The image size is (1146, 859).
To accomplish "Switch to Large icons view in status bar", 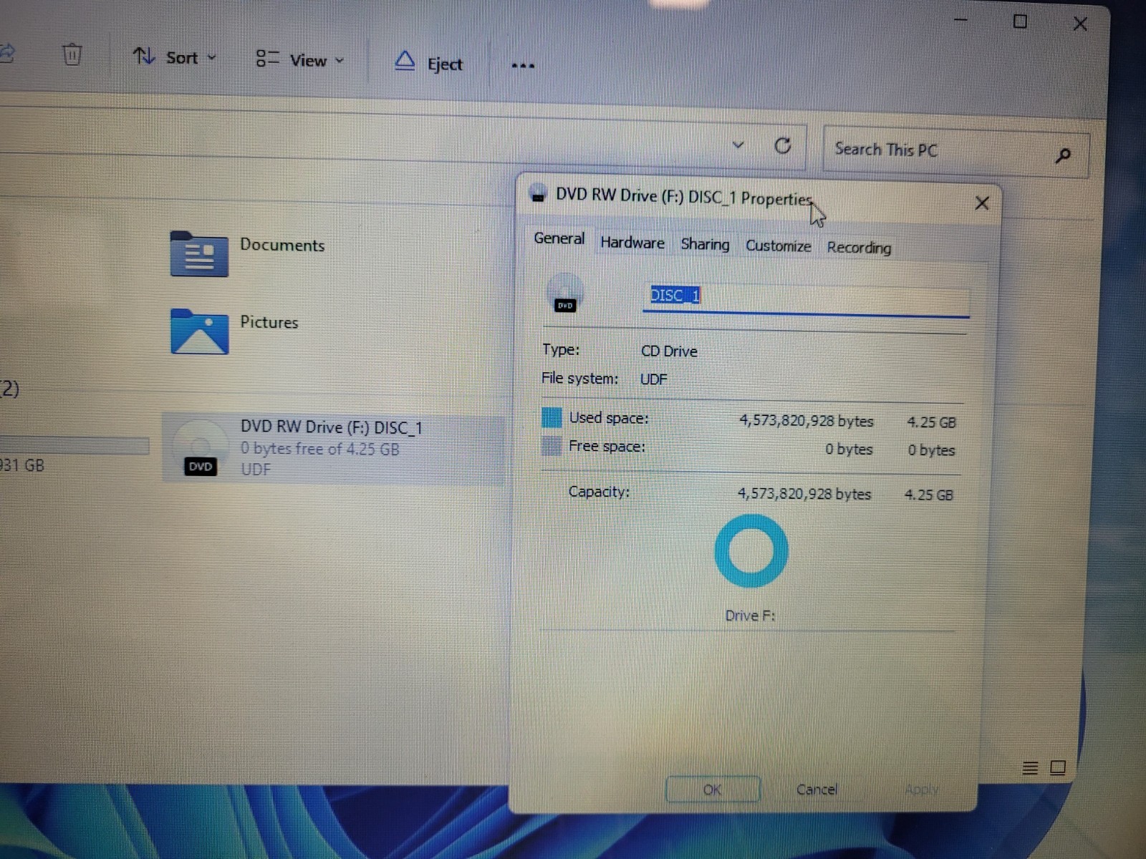I will (1058, 768).
